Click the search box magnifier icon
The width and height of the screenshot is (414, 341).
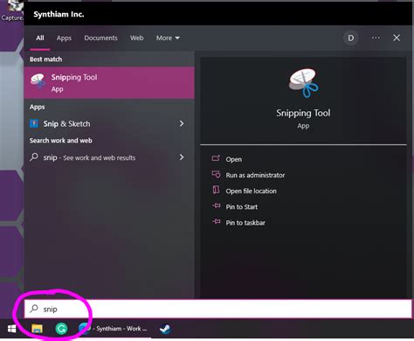tap(34, 309)
